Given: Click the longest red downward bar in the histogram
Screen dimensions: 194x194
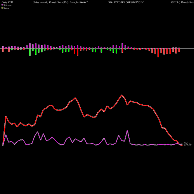Looking at the screenshot, I should click(158, 52).
